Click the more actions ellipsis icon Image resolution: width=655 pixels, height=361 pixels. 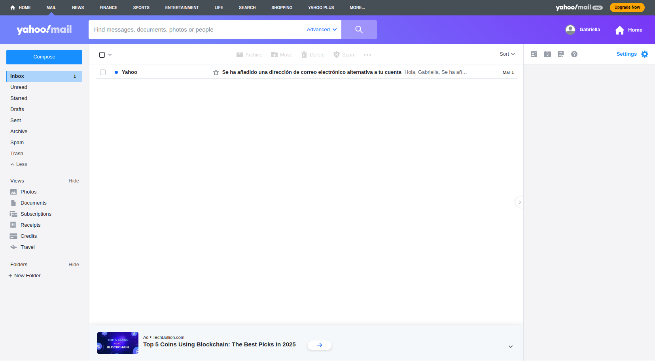[367, 55]
